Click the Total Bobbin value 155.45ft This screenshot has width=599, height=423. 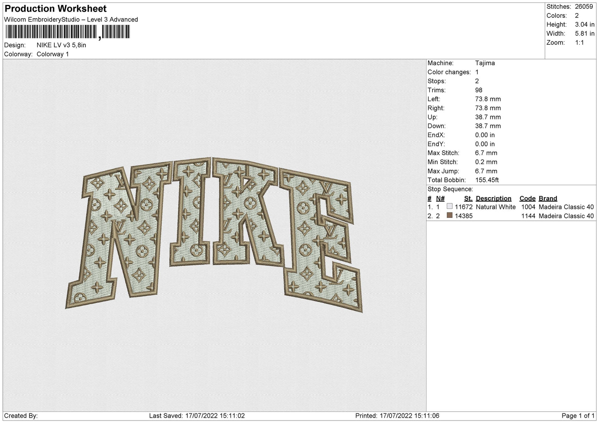tap(487, 180)
